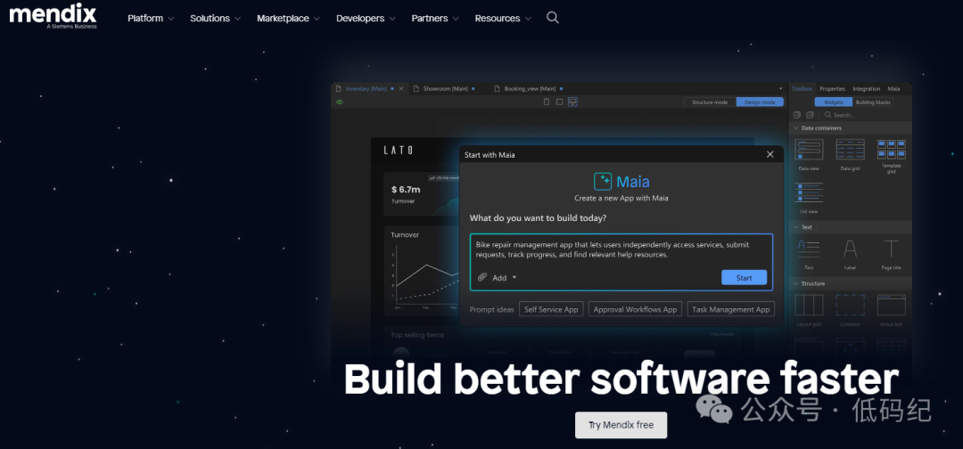Select the Layout grid structure widget
This screenshot has width=963, height=449.
(809, 305)
